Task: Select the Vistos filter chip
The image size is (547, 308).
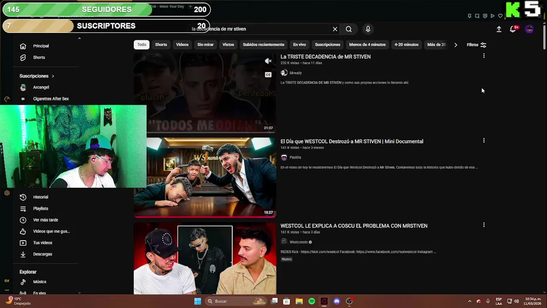Action: pyautogui.click(x=228, y=44)
